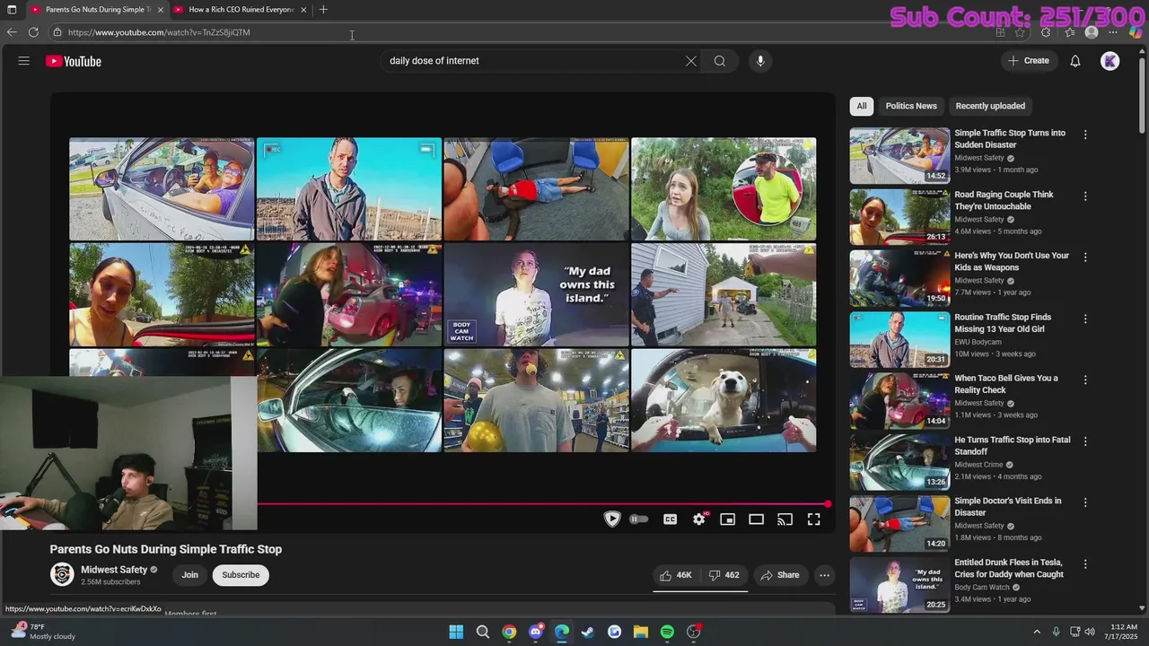Open options for Entitled Drunk Flees video
1149x646 pixels.
coord(1085,564)
